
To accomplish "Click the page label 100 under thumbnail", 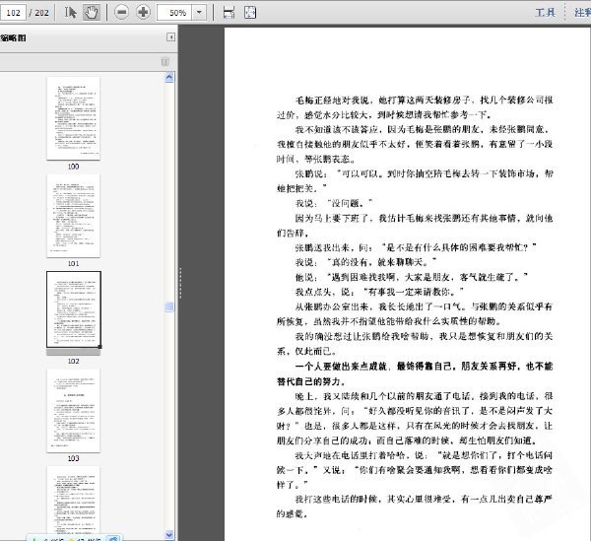I will point(73,167).
